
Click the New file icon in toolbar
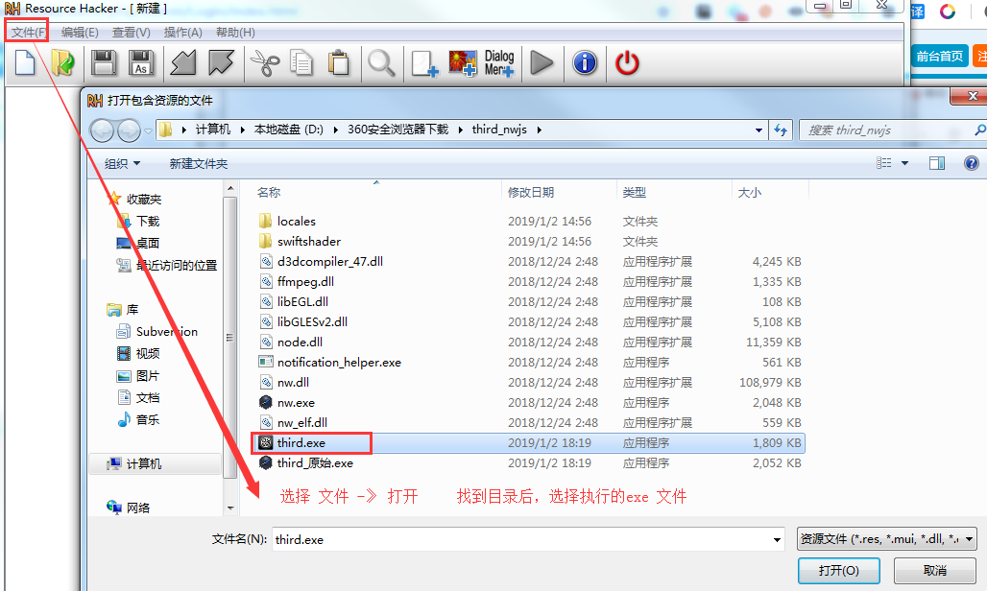(24, 63)
